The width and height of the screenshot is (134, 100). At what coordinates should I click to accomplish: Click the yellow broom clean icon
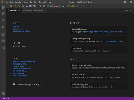(x=44, y=6)
